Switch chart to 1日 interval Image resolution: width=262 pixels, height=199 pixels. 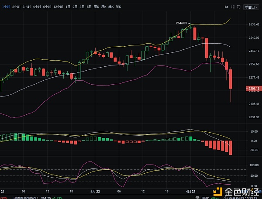(68, 7)
